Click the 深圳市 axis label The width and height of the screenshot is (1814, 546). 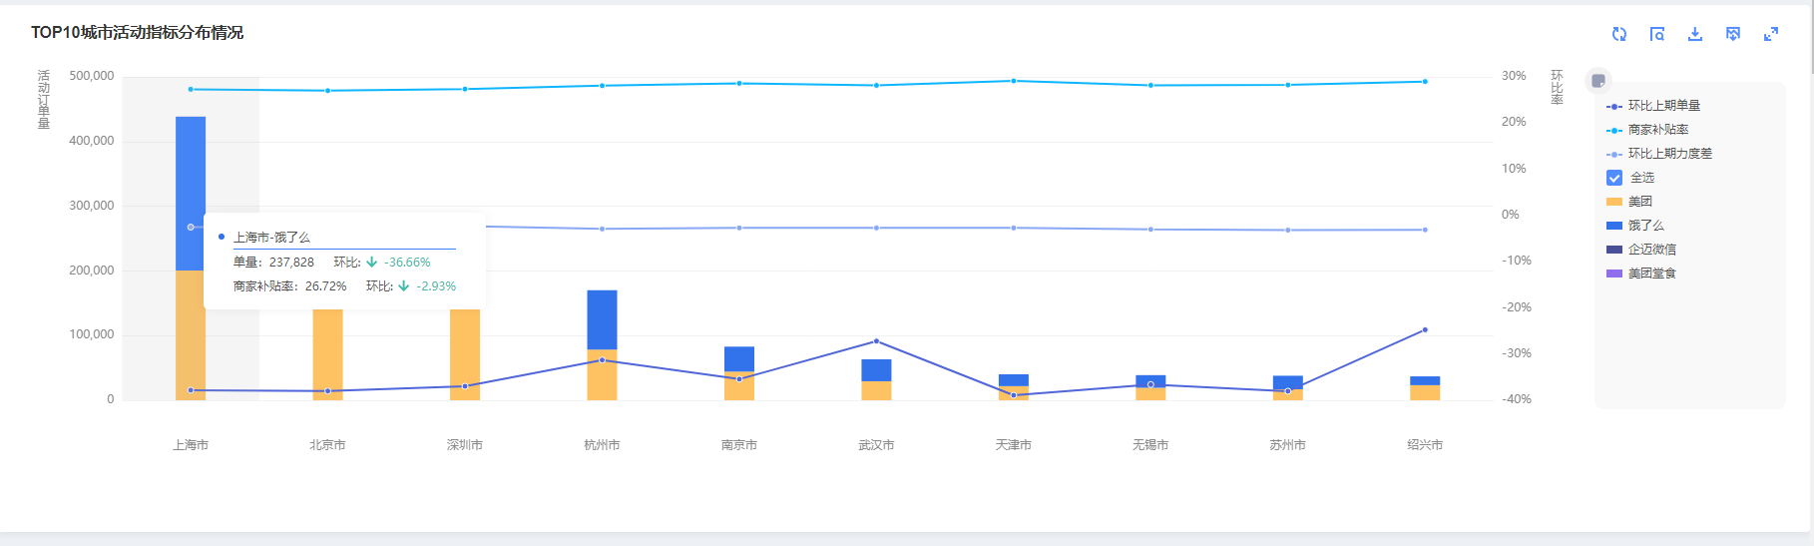[x=465, y=445]
